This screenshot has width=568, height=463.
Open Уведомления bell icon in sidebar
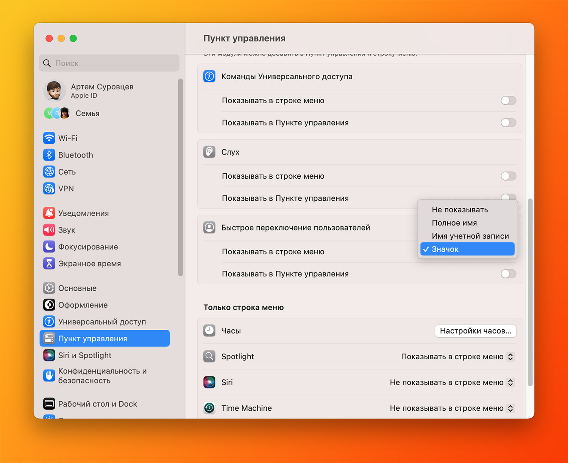point(49,213)
